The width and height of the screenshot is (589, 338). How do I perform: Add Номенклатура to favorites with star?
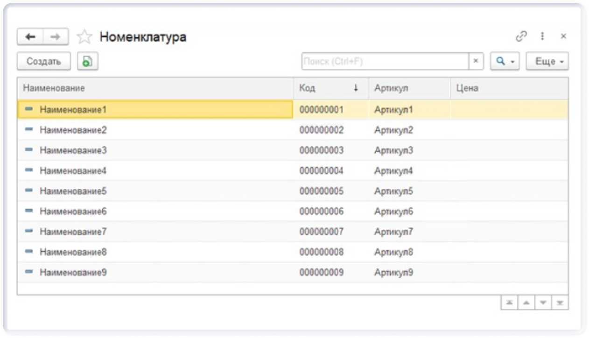[84, 37]
